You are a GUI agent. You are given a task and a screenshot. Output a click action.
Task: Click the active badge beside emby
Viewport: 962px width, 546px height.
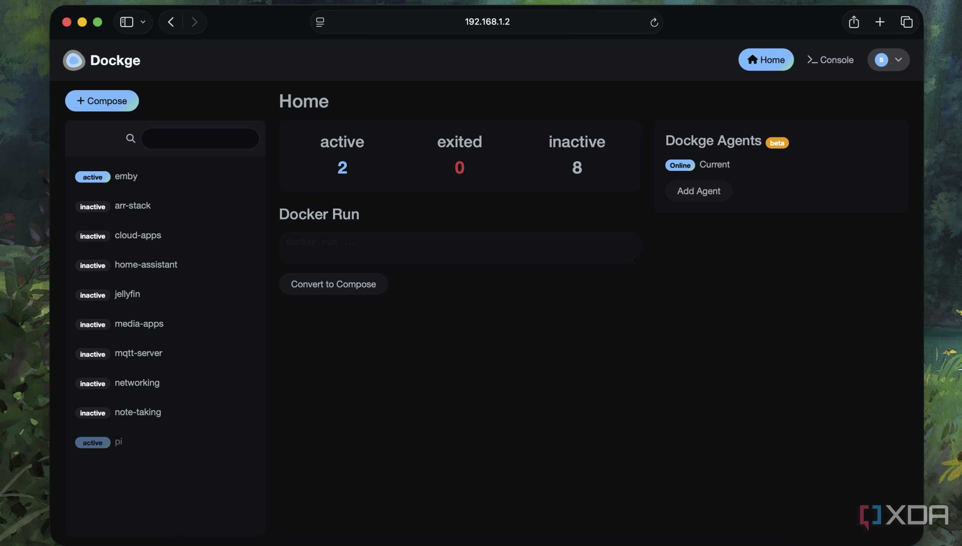(93, 177)
